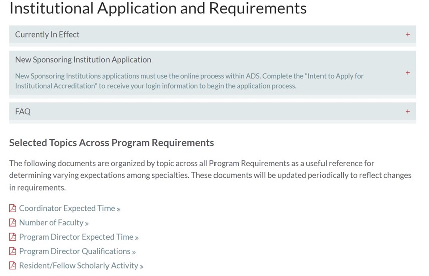Click PDF icon beside Coordinator Expected Time
429x276 pixels.
coord(13,208)
